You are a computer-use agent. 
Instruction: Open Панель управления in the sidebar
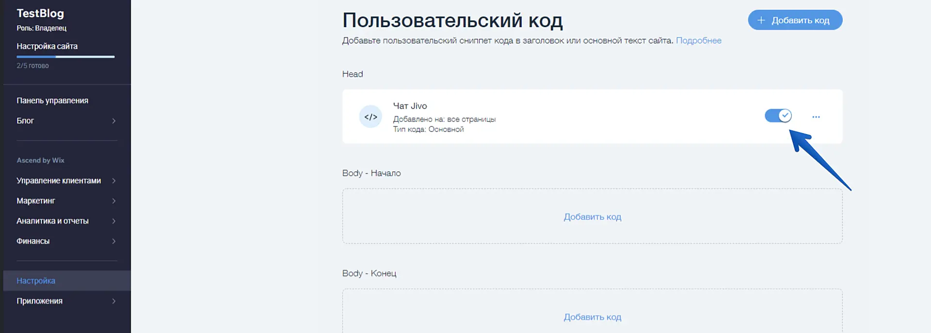52,101
